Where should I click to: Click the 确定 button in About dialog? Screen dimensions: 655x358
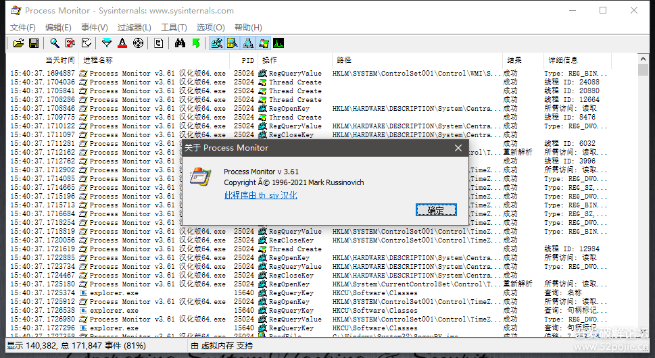pyautogui.click(x=436, y=210)
